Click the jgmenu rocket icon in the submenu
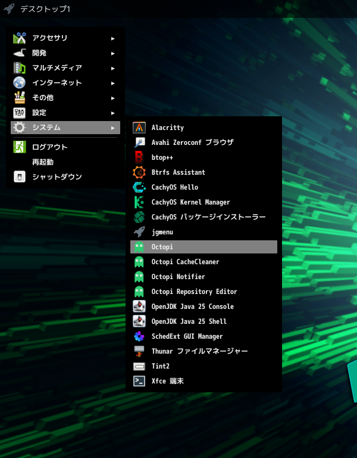The height and width of the screenshot is (458, 357). tap(139, 232)
